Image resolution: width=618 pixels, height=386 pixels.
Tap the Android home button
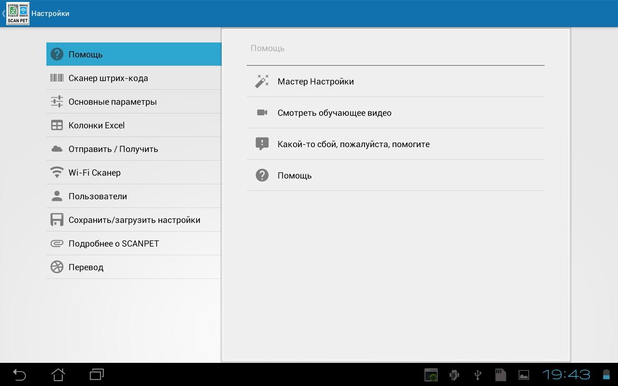click(x=58, y=374)
